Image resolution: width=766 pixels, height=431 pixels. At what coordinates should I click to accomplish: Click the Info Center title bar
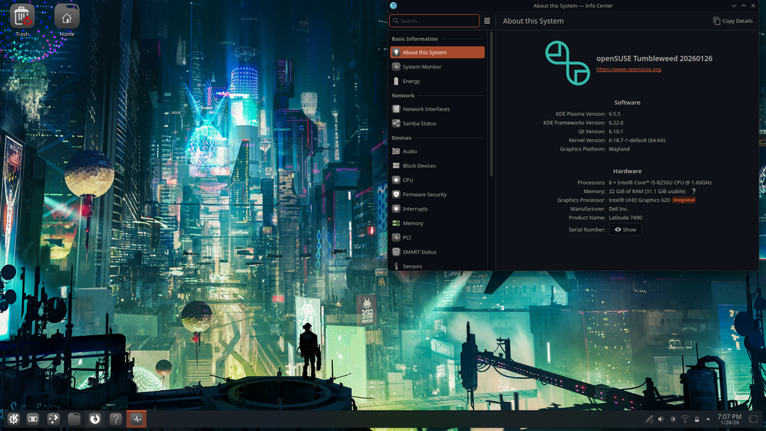click(x=572, y=6)
